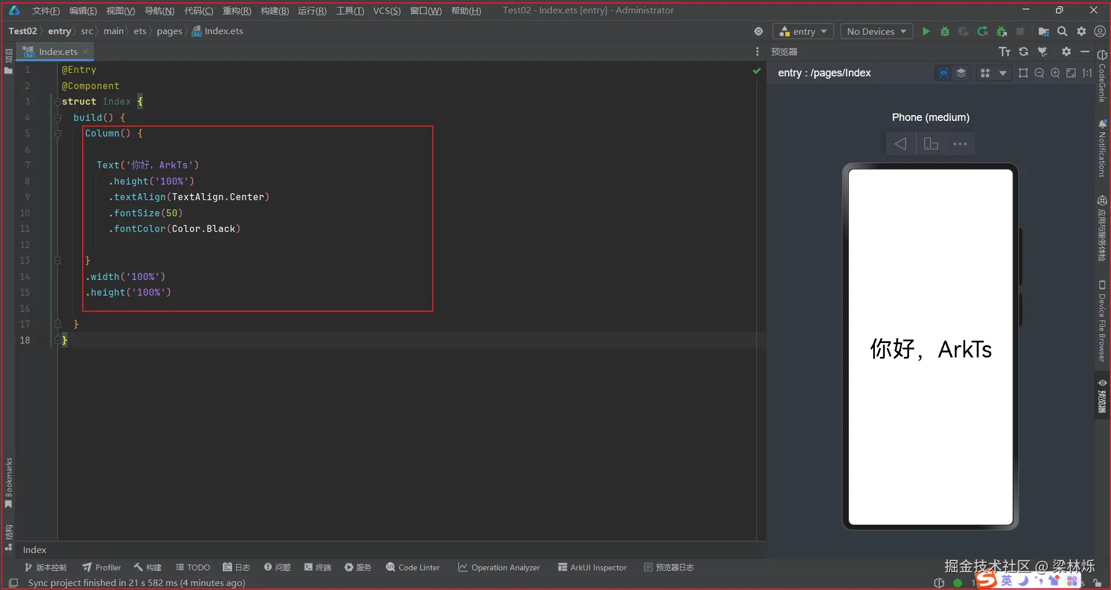Toggle the tool window quick-access icon in status bar
This screenshot has width=1111, height=590.
[x=13, y=582]
